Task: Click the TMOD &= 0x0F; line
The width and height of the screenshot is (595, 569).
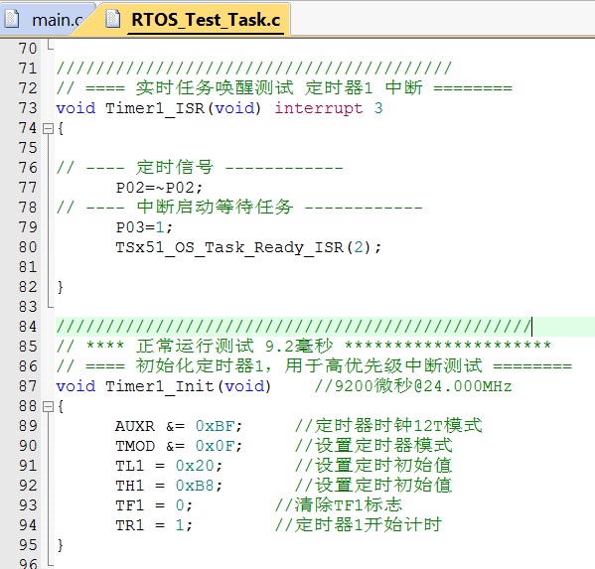Action: (179, 446)
